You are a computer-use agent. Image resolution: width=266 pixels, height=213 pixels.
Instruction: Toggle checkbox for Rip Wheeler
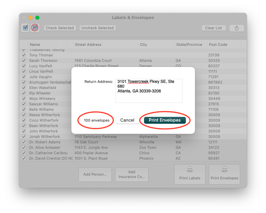point(24,93)
